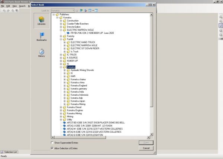Uncheck Allow Selection of Entries
The height and width of the screenshot is (159, 223).
click(52, 148)
